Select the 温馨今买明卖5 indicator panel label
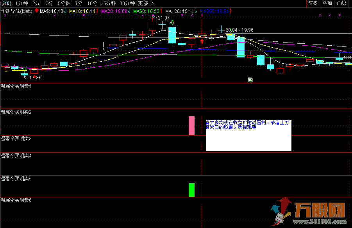The width and height of the screenshot is (352, 228). click(x=16, y=179)
